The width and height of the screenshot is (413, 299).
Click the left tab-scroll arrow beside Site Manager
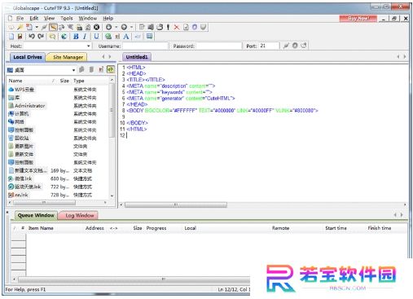click(x=103, y=57)
